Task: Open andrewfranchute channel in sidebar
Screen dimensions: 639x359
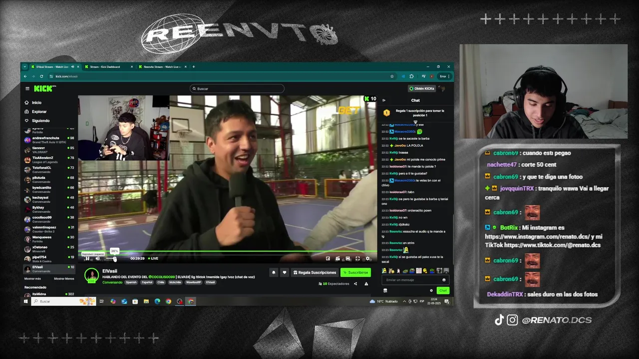Action: click(49, 140)
